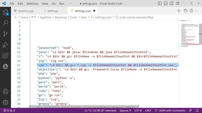Click the settings.json breadcrumb

click(103, 17)
